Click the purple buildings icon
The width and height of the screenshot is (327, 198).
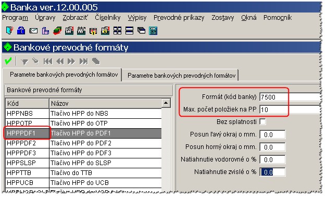[45, 31]
